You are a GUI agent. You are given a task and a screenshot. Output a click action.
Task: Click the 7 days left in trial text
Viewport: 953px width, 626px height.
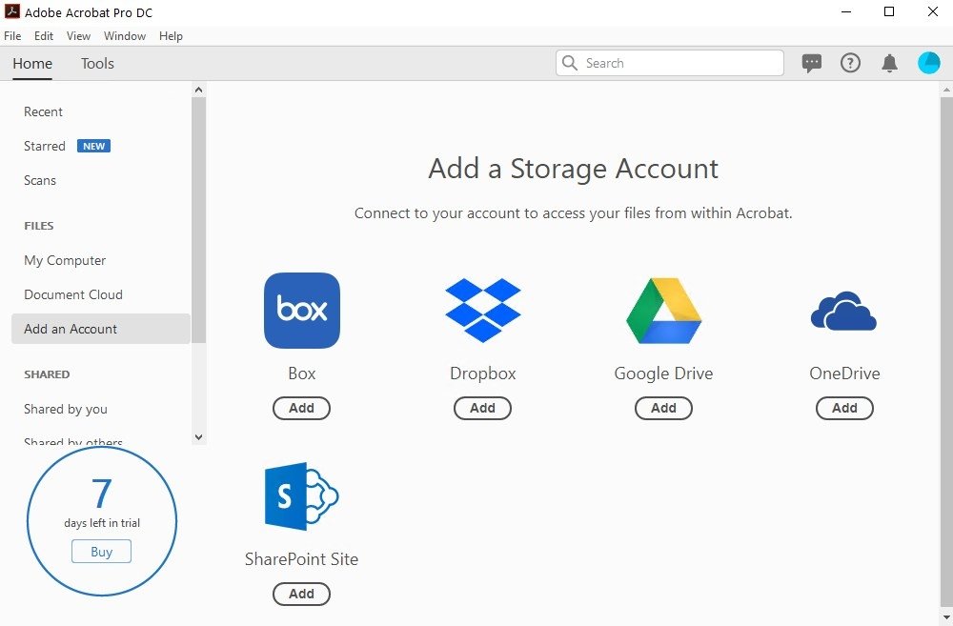pos(102,502)
